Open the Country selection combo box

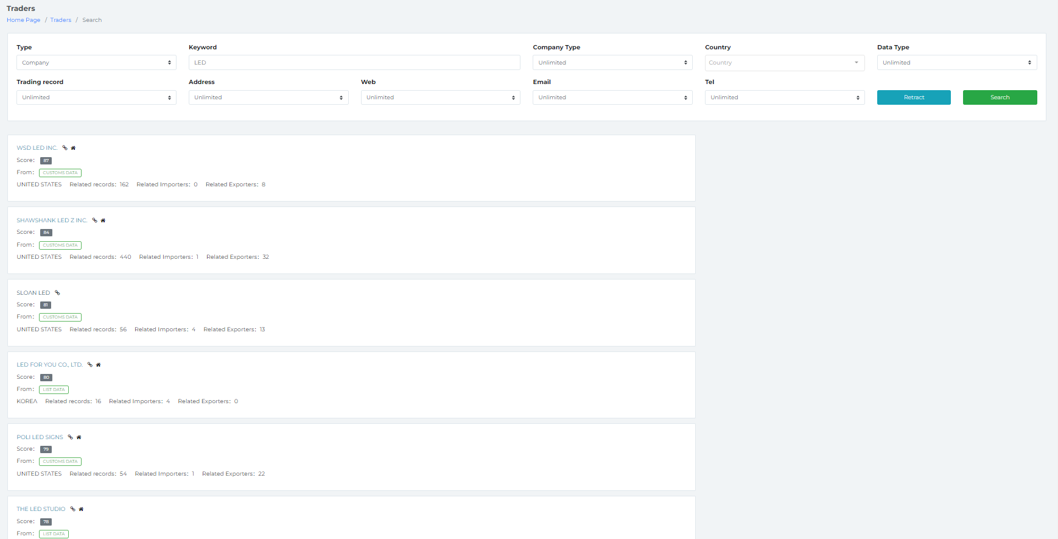pyautogui.click(x=784, y=63)
